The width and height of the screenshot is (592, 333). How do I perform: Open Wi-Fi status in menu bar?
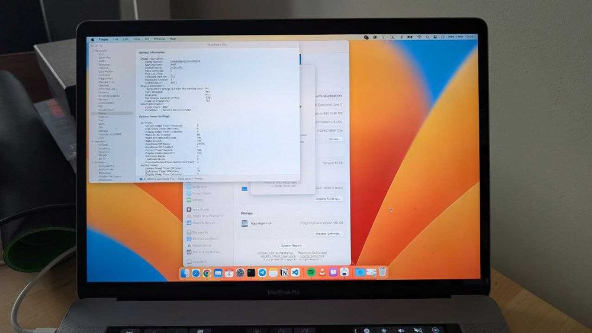419,37
